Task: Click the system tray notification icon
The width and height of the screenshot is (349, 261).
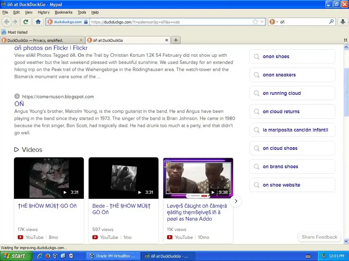Action: point(324,256)
